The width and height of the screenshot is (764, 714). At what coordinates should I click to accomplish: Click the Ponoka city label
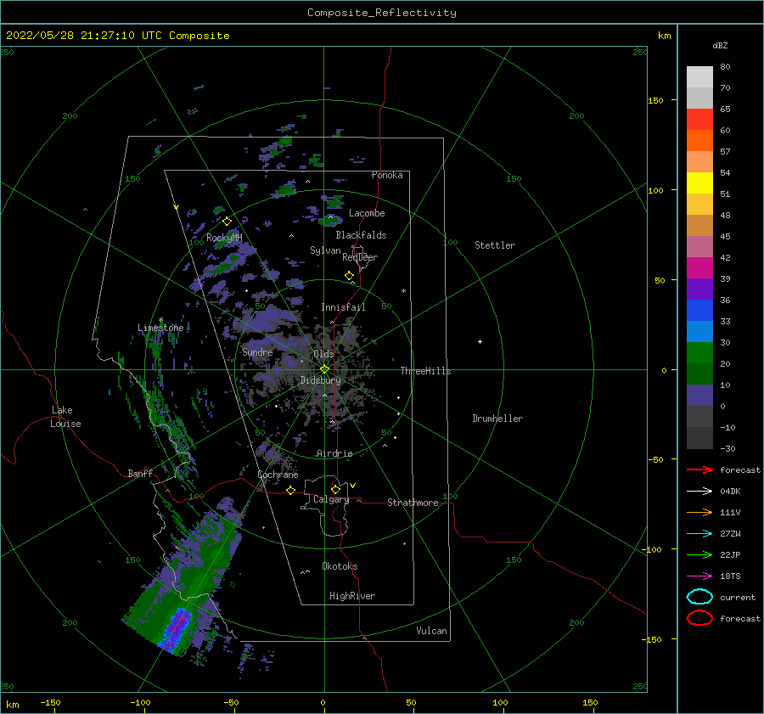click(x=387, y=175)
